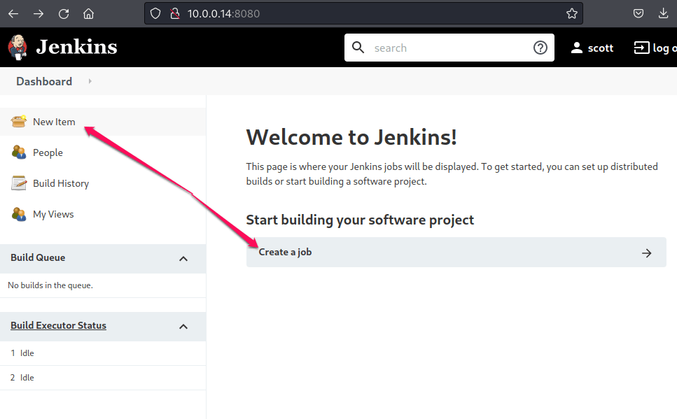
Task: Click the Build Executor Status heading link
Action: [58, 325]
